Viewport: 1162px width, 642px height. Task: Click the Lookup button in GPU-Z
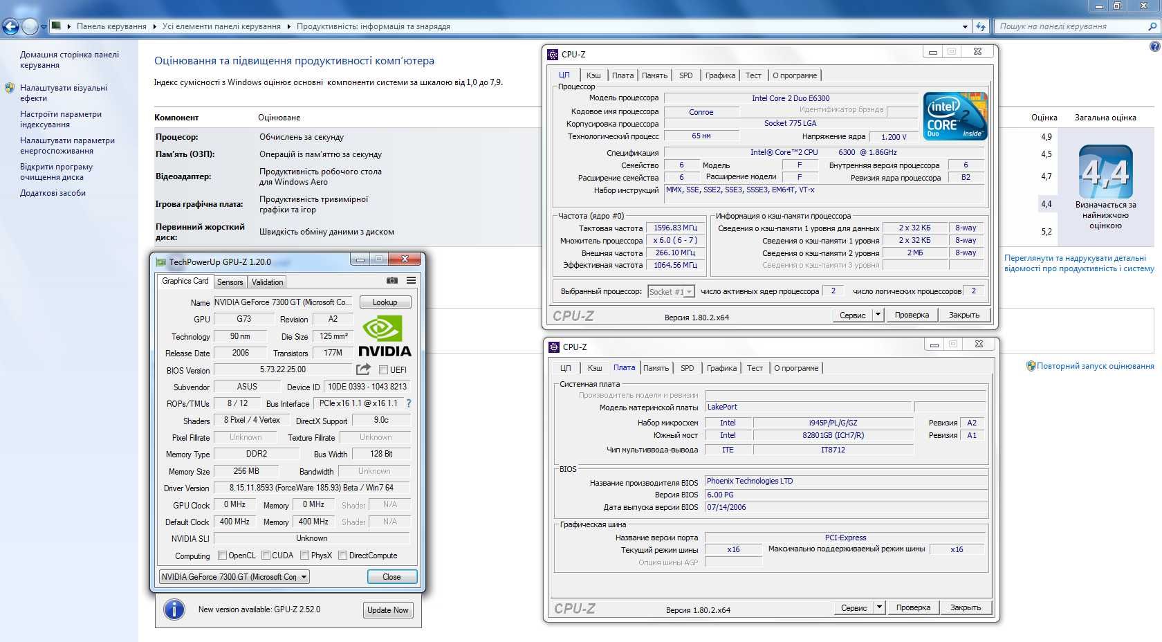coord(385,302)
